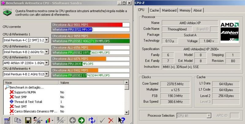Click the bar chart icon in Sandra toolbar

48,120
